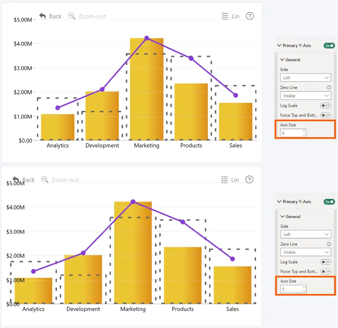The width and height of the screenshot is (338, 328).
Task: Open the Side dropdown in upper panel
Action: point(305,78)
